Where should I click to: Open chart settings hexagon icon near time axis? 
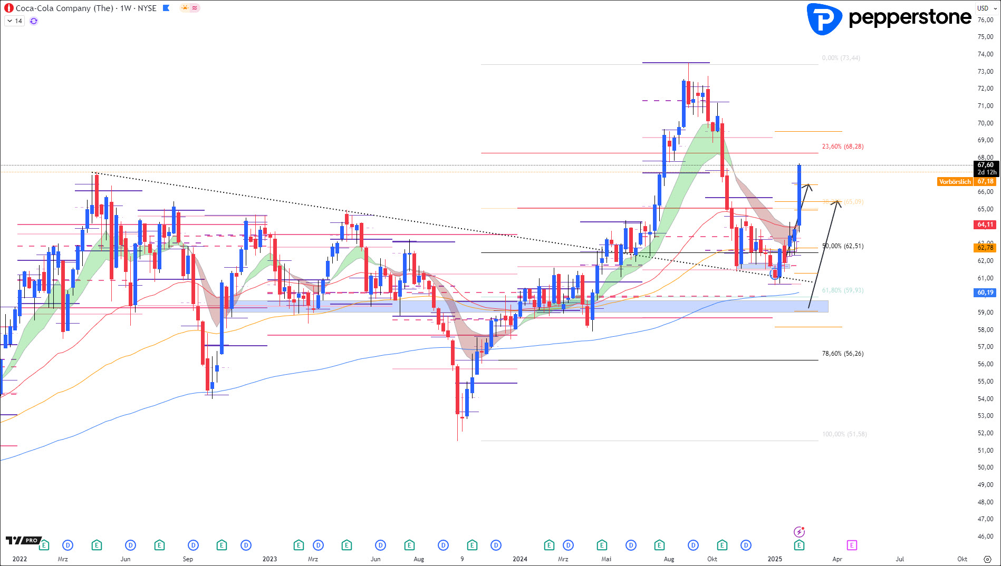pos(987,559)
